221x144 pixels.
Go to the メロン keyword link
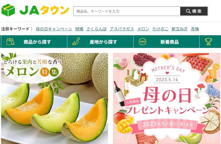tap(143, 29)
